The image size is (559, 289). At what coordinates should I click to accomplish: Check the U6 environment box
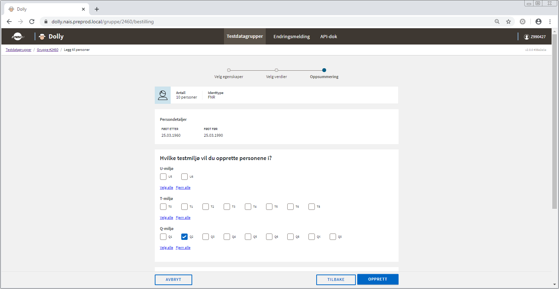(x=184, y=177)
